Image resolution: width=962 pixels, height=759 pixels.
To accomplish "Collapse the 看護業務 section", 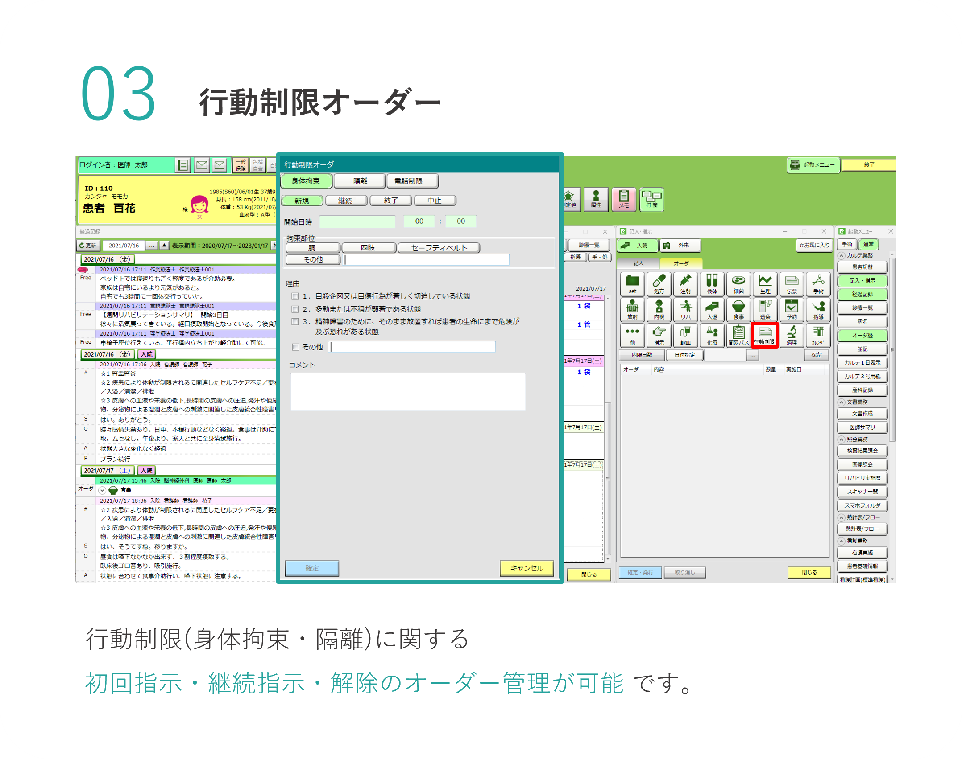I will click(x=842, y=542).
